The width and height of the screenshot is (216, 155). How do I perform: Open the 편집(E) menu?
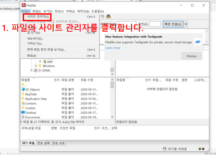click(x=37, y=11)
